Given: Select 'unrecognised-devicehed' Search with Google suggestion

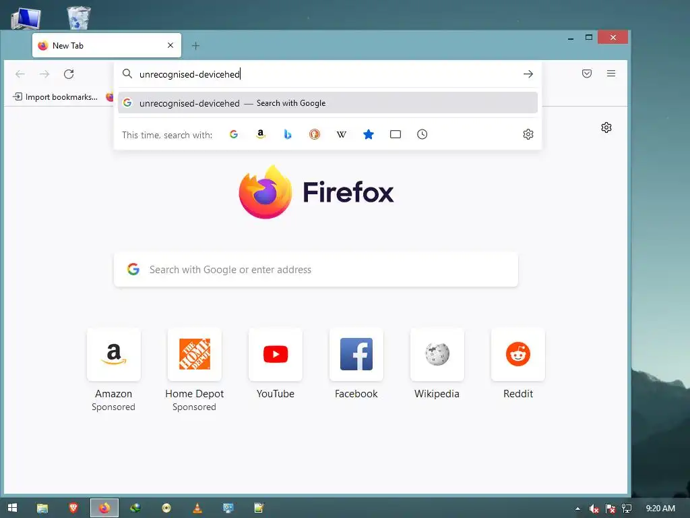Looking at the screenshot, I should [328, 103].
